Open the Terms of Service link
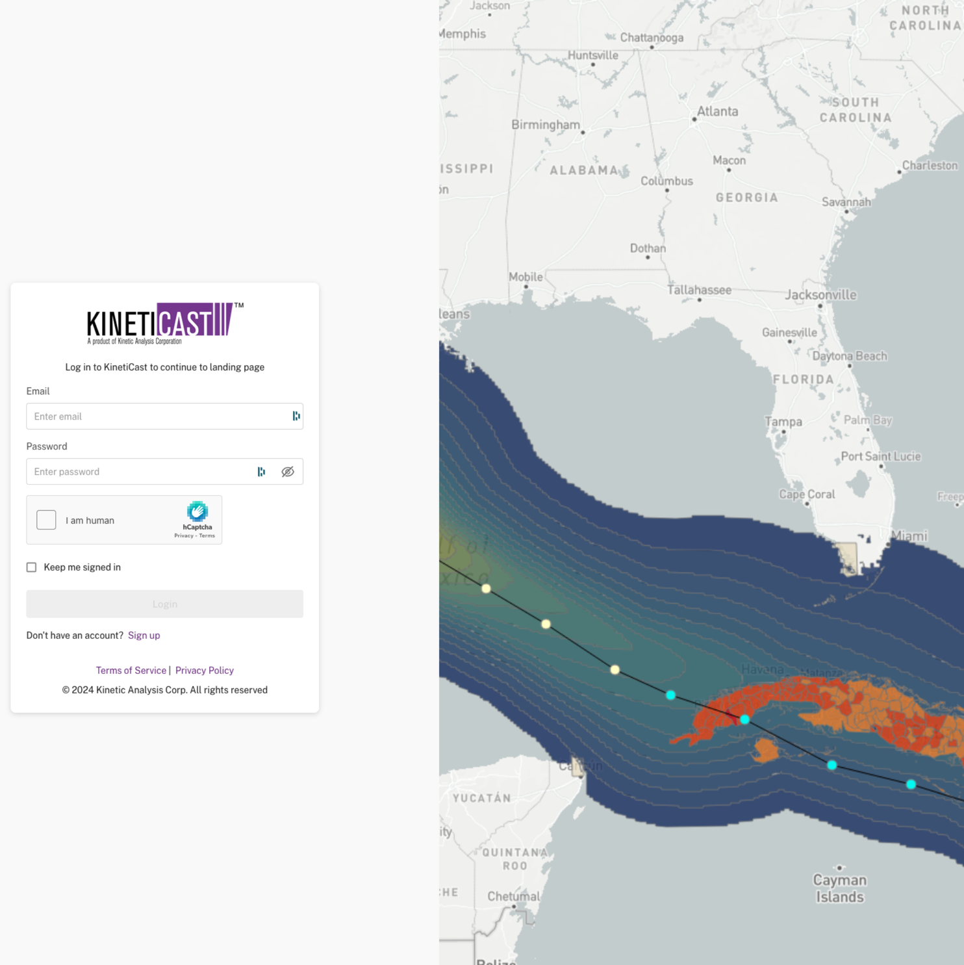Screen dimensions: 964x965 [131, 671]
